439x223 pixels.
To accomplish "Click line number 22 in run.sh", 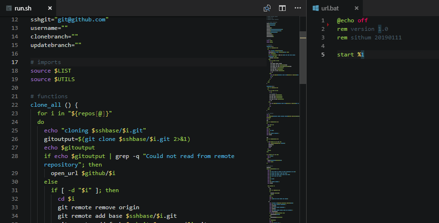I will pos(15,105).
